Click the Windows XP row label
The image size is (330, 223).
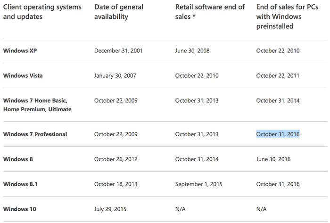(20, 50)
